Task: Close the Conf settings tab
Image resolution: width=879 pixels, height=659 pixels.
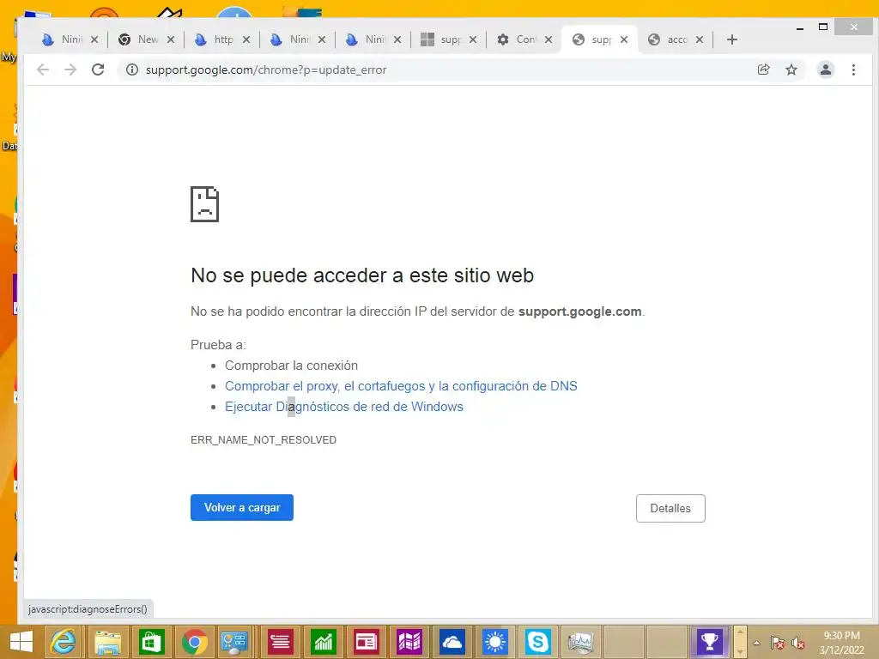Action: pos(549,39)
